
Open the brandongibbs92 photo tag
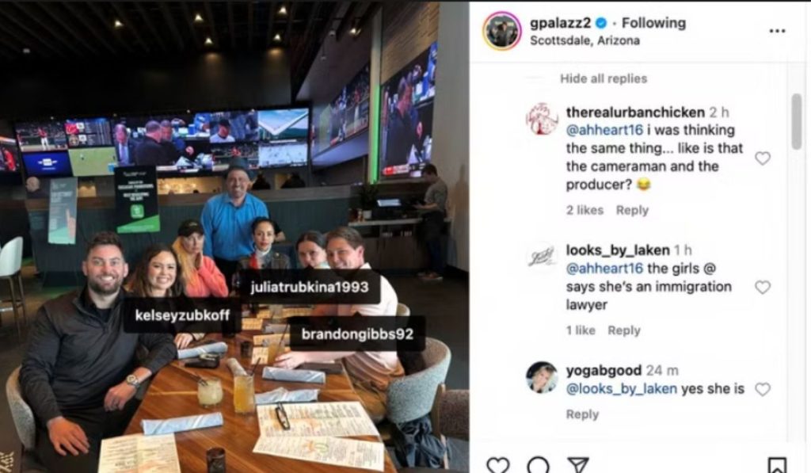tap(357, 334)
